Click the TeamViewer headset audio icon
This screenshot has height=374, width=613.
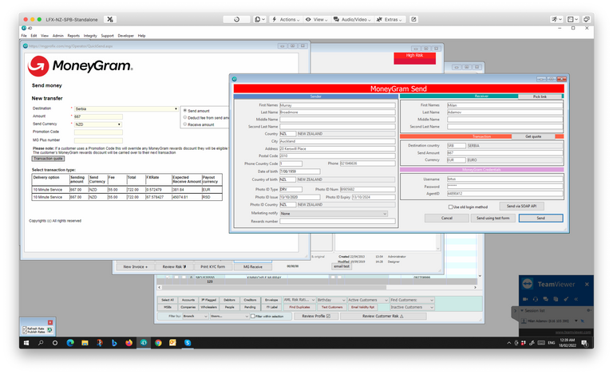click(536, 299)
